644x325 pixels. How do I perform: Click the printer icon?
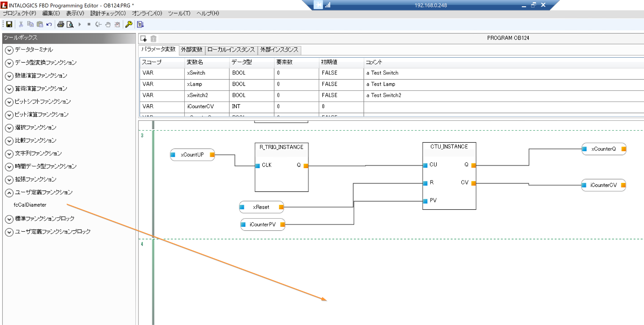[x=61, y=24]
